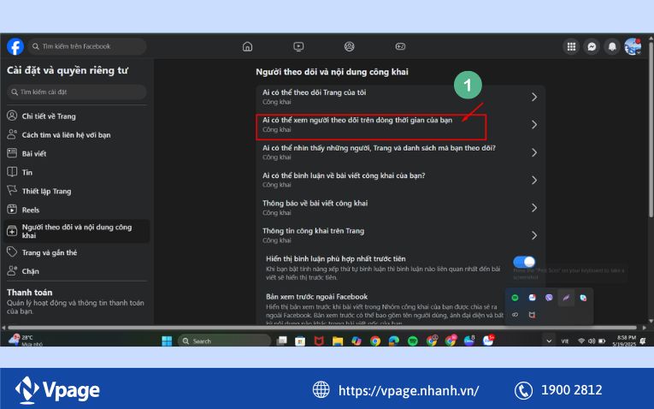Expand chevron for 'nhìn thấy những người, Trang và danh sách'
Screen dimensions: 654x409
(533, 152)
